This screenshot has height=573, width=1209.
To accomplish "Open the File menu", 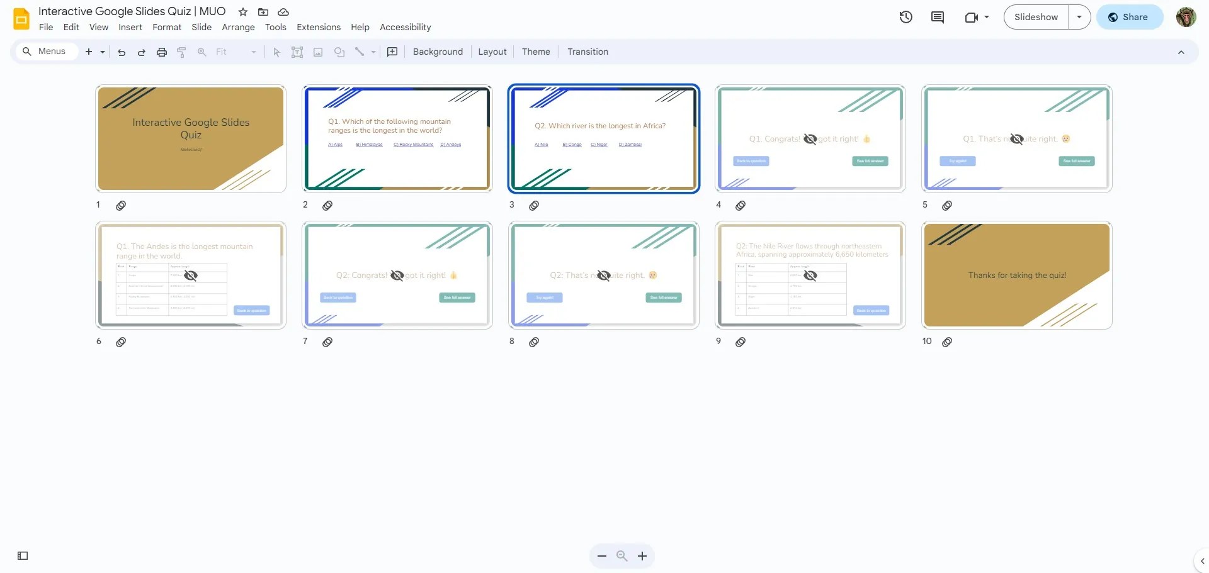I will pos(45,27).
